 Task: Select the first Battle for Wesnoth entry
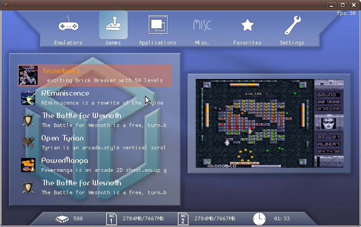click(x=103, y=120)
